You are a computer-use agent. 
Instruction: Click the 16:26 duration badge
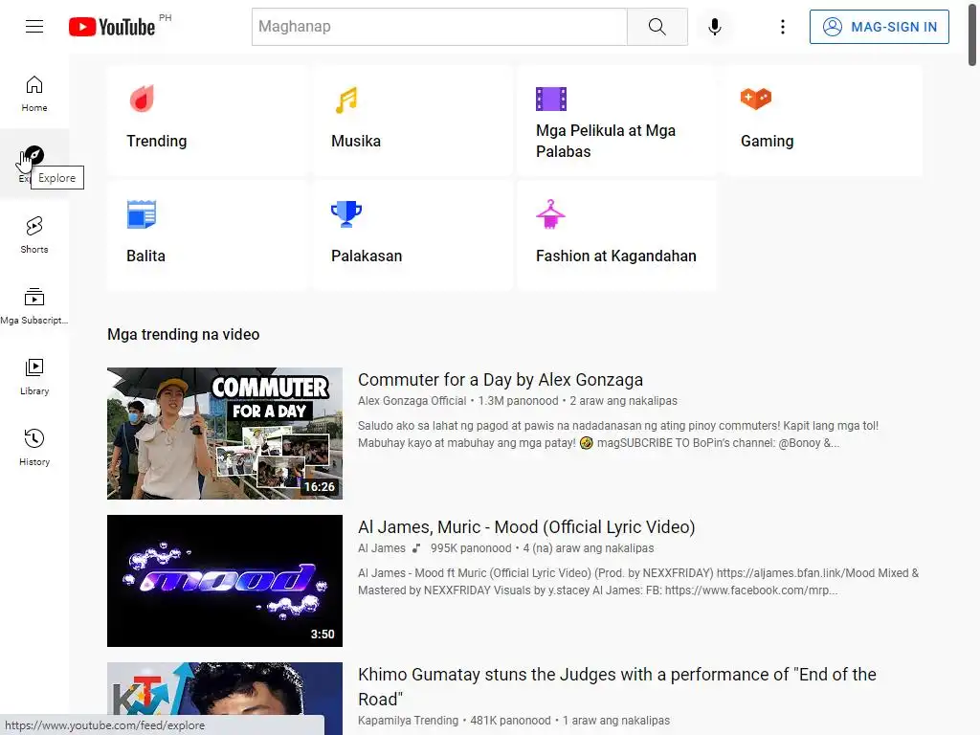[x=319, y=487]
